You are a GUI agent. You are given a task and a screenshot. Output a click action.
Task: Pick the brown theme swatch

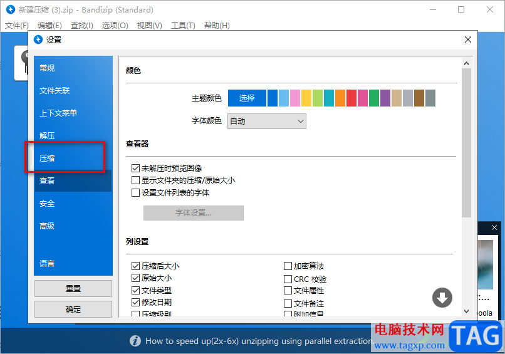click(x=419, y=98)
